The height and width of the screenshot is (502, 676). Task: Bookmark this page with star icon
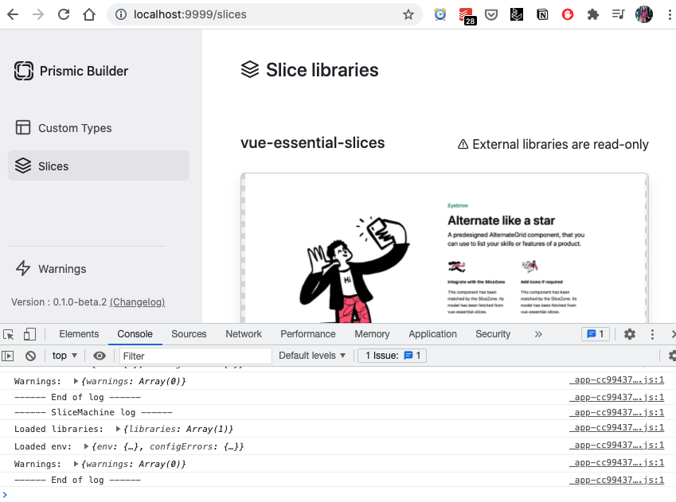coord(408,14)
